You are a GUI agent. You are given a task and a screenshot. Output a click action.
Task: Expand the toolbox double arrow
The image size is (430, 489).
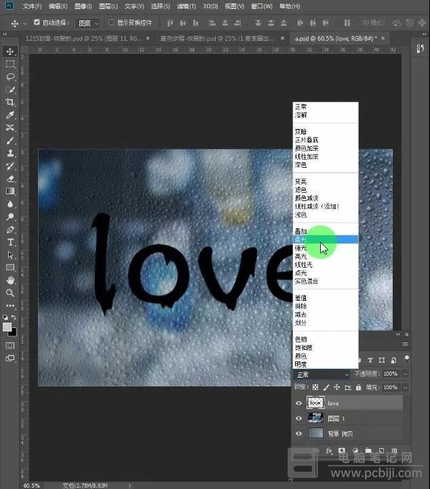(x=5, y=34)
